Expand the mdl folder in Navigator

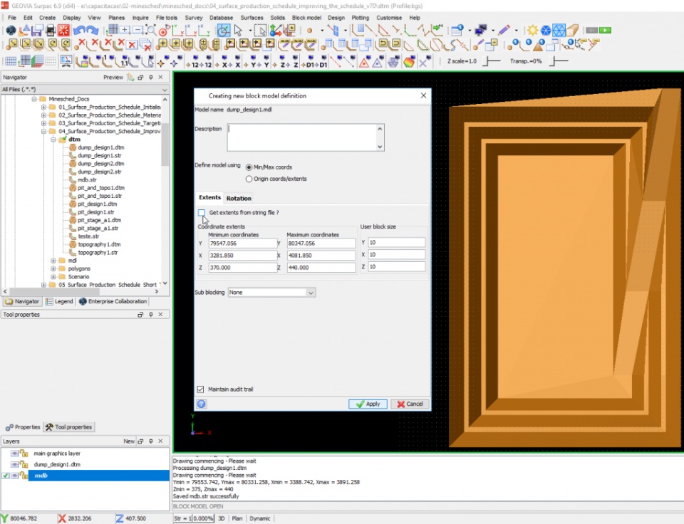point(53,261)
